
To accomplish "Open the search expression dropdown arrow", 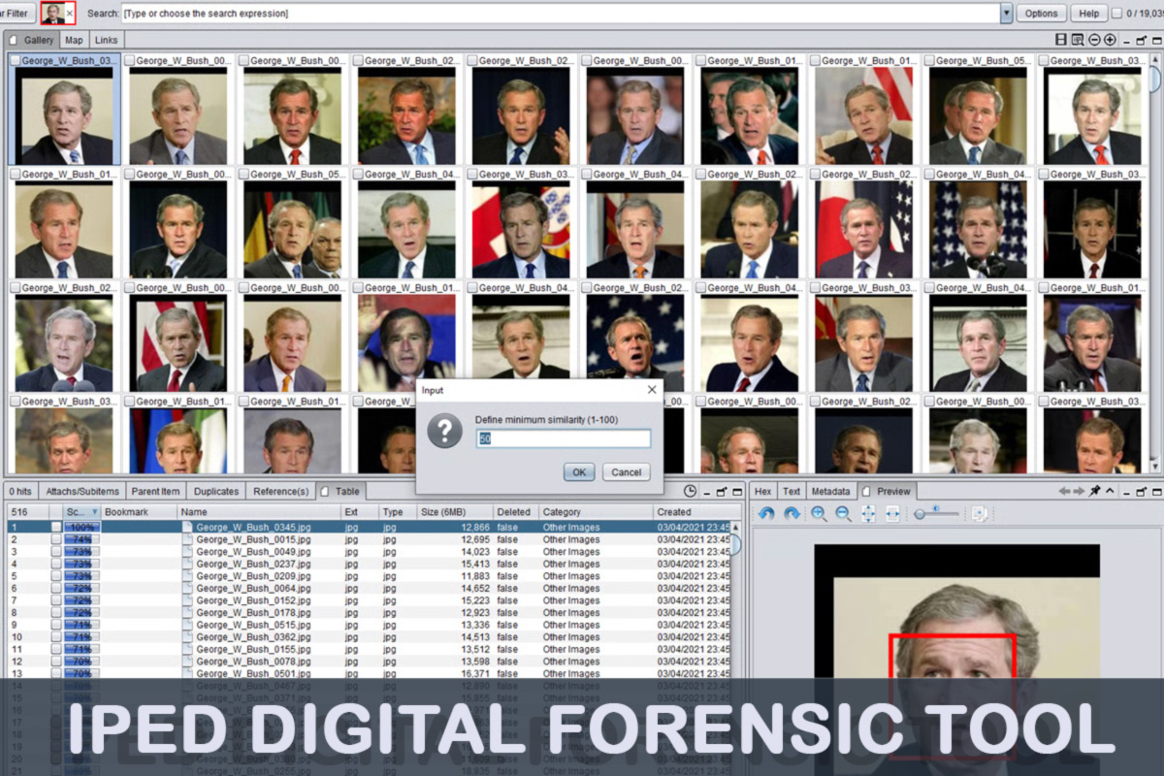I will (x=1006, y=14).
